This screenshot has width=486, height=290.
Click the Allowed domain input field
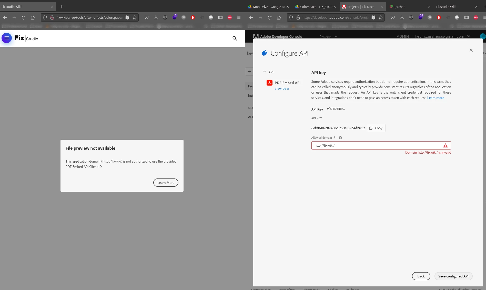coord(381,145)
